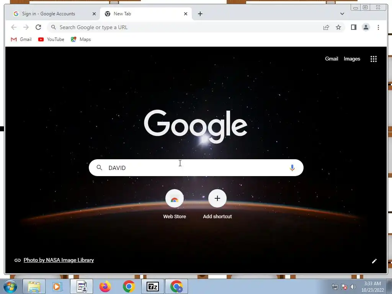Image resolution: width=392 pixels, height=294 pixels.
Task: Open the volume control in tray
Action: click(x=353, y=287)
